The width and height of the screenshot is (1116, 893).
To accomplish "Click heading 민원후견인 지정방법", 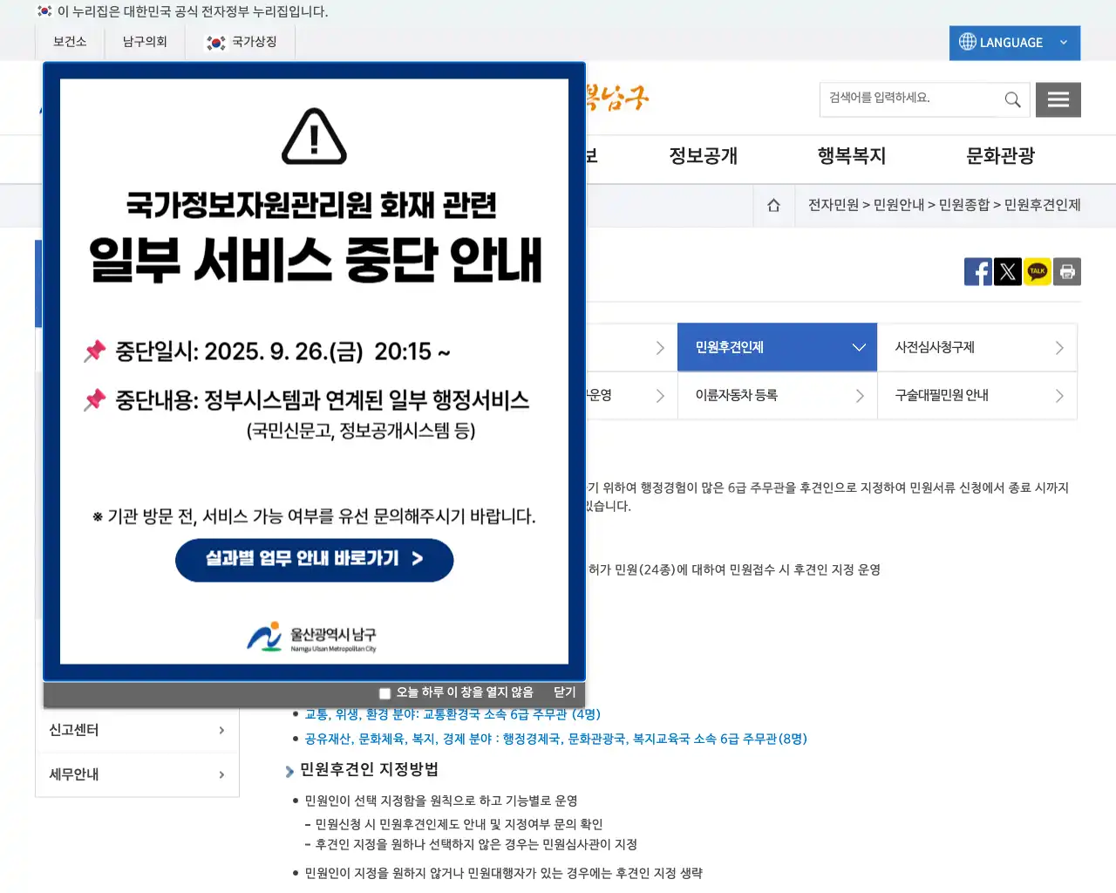I will tap(369, 769).
